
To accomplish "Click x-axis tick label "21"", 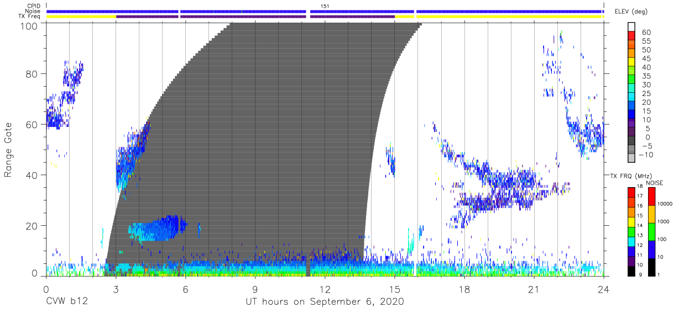I will [x=534, y=289].
